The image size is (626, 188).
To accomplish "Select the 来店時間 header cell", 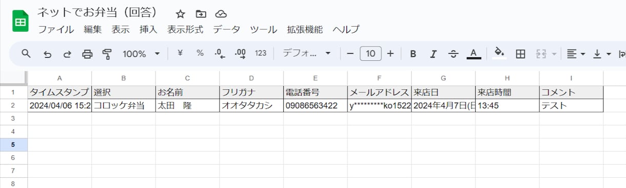I will (507, 92).
